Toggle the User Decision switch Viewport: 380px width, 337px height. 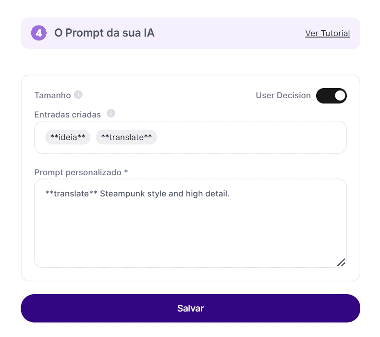coord(331,95)
